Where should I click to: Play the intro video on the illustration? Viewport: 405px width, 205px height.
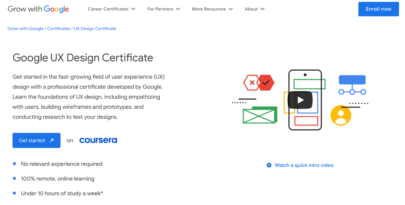click(x=300, y=100)
